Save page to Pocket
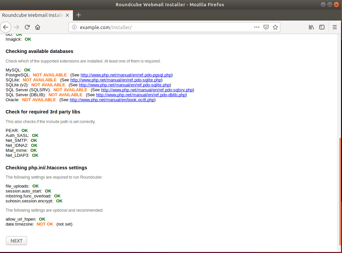The height and width of the screenshot is (253, 342). (266, 27)
